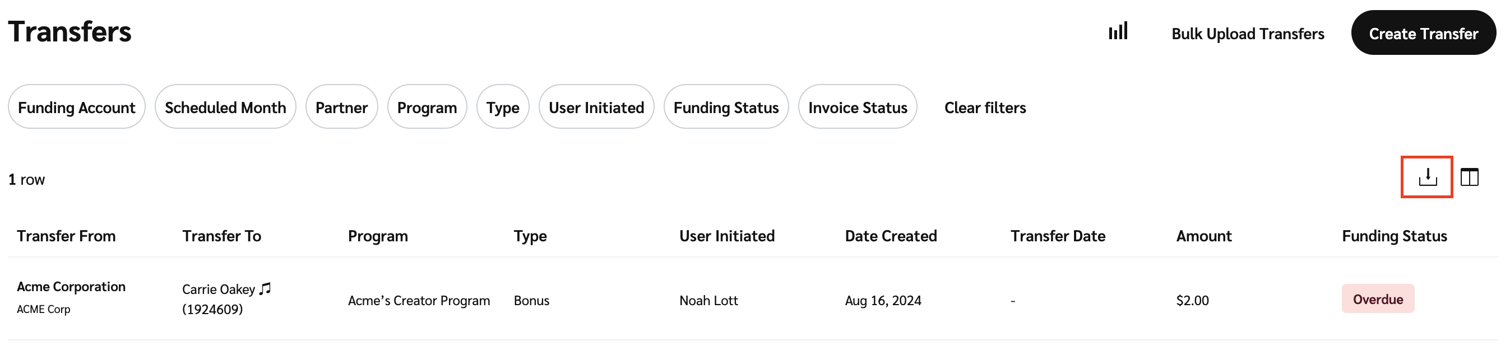Select the User Initiated filter
The width and height of the screenshot is (1510, 355).
(x=596, y=107)
